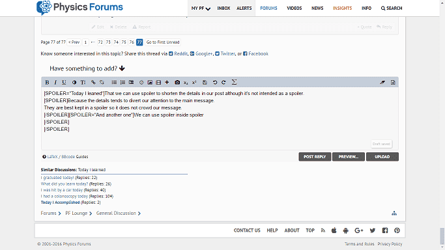Go to the FORUMS tab
Screen dimensions: 445x250
tap(268, 8)
